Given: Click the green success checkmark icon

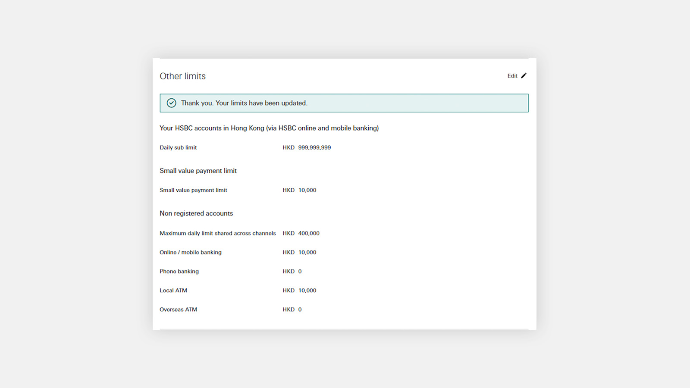Looking at the screenshot, I should 172,103.
